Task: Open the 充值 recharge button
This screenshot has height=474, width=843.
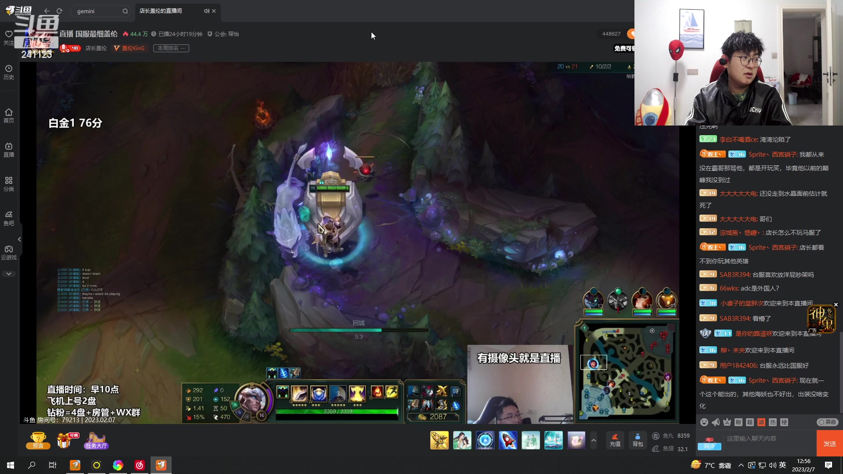Action: pos(615,440)
